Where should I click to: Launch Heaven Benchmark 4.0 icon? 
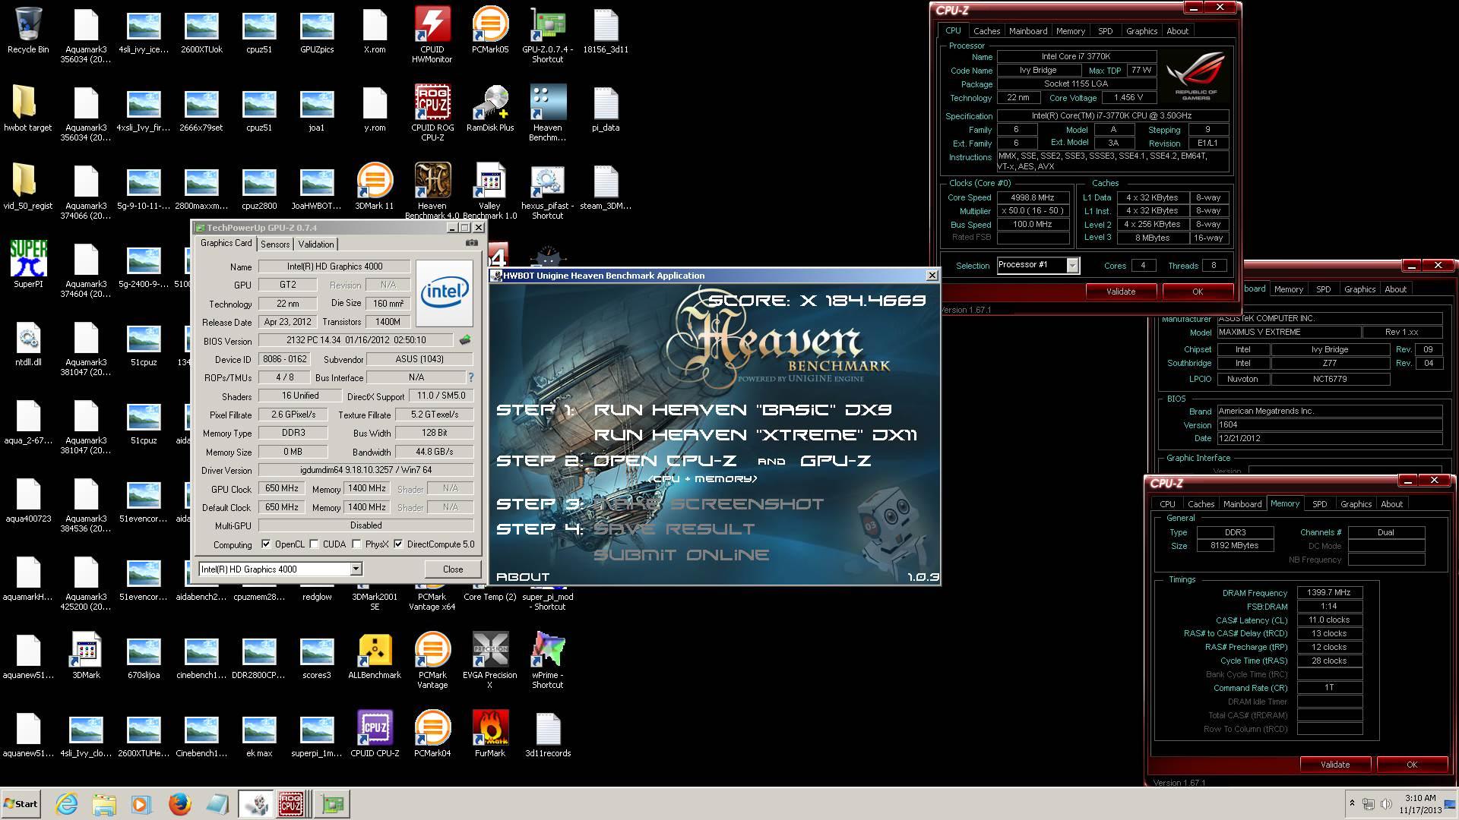432,190
